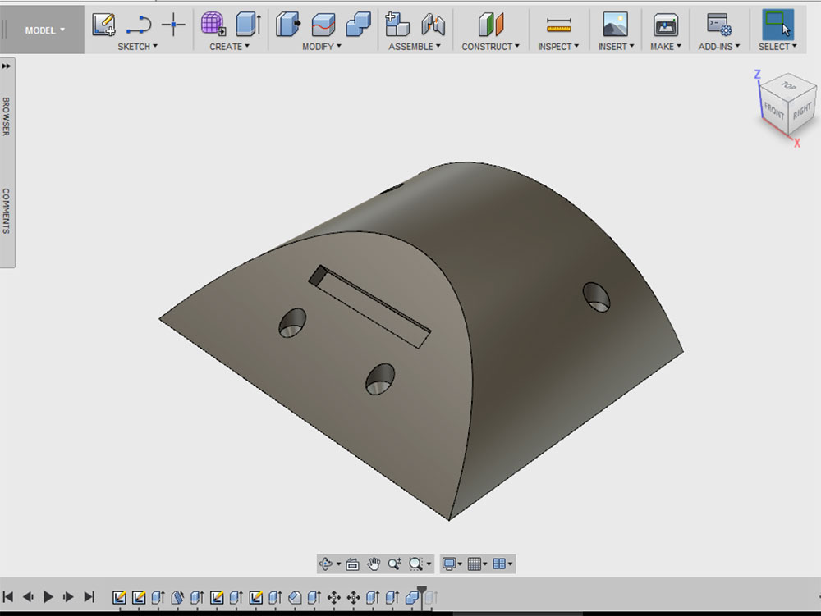
Task: Click the FRONT face of ViewCube
Action: pos(774,112)
